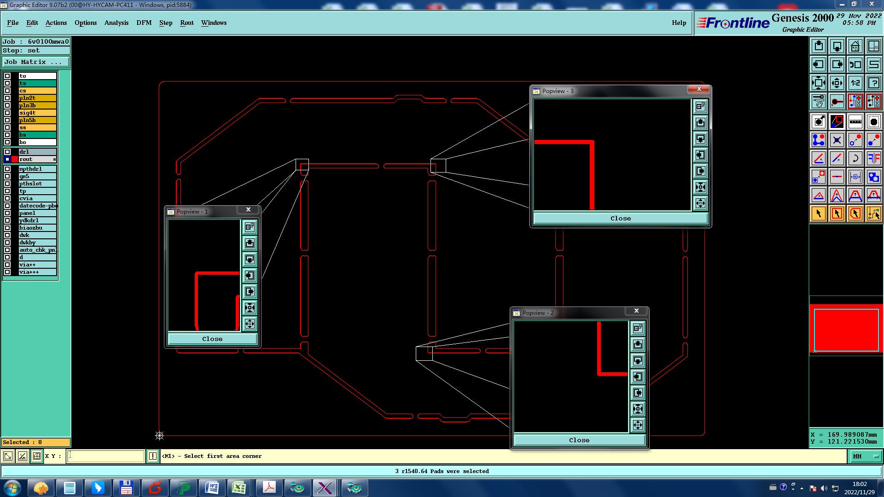This screenshot has width=884, height=497.
Task: Click the ruler measure tool icon
Action: [855, 121]
